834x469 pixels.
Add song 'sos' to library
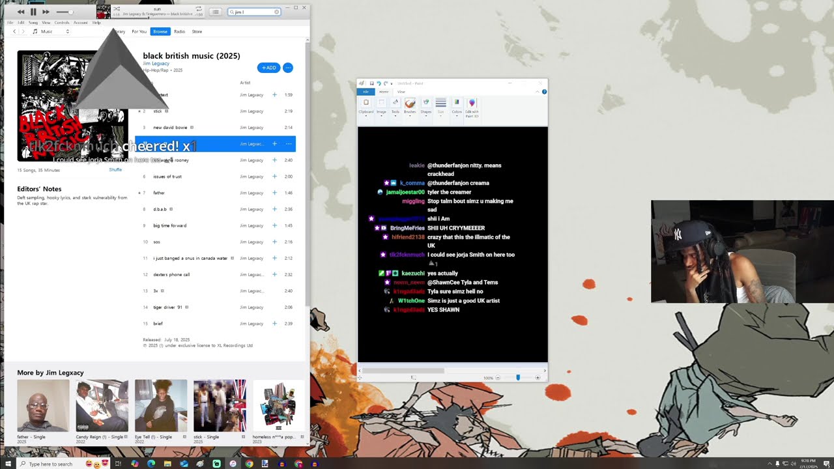pyautogui.click(x=274, y=242)
